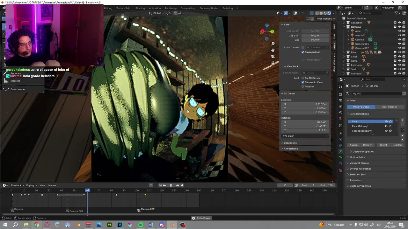Image resolution: width=408 pixels, height=229 pixels.
Task: Open the Keying menu in timeline
Action: [31, 185]
